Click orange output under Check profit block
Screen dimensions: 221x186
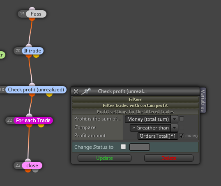tap(32, 95)
